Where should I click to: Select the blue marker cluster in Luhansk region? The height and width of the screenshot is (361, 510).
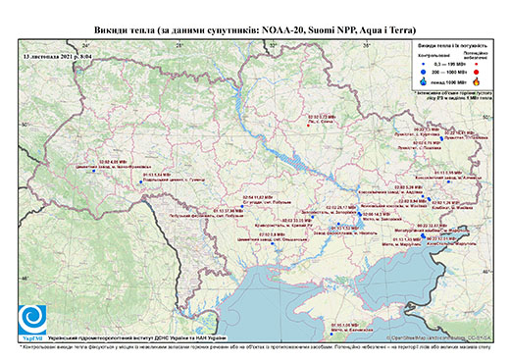[x=441, y=138]
